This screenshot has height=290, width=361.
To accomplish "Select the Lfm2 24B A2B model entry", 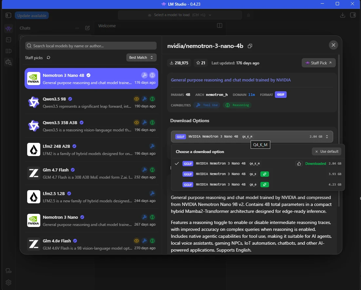I will point(91,150).
